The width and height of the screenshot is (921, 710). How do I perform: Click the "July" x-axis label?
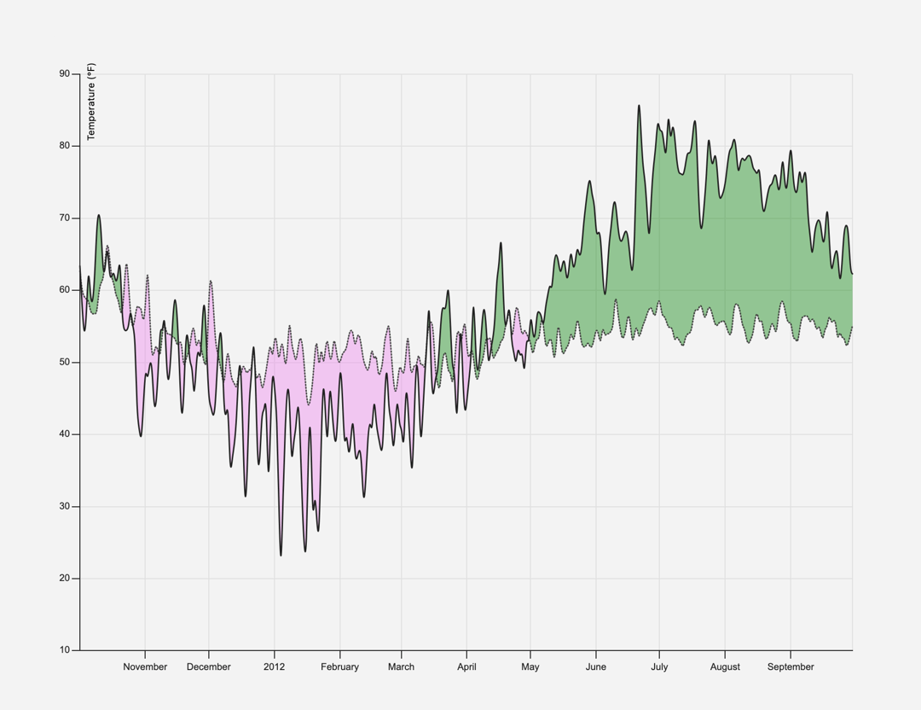click(659, 667)
